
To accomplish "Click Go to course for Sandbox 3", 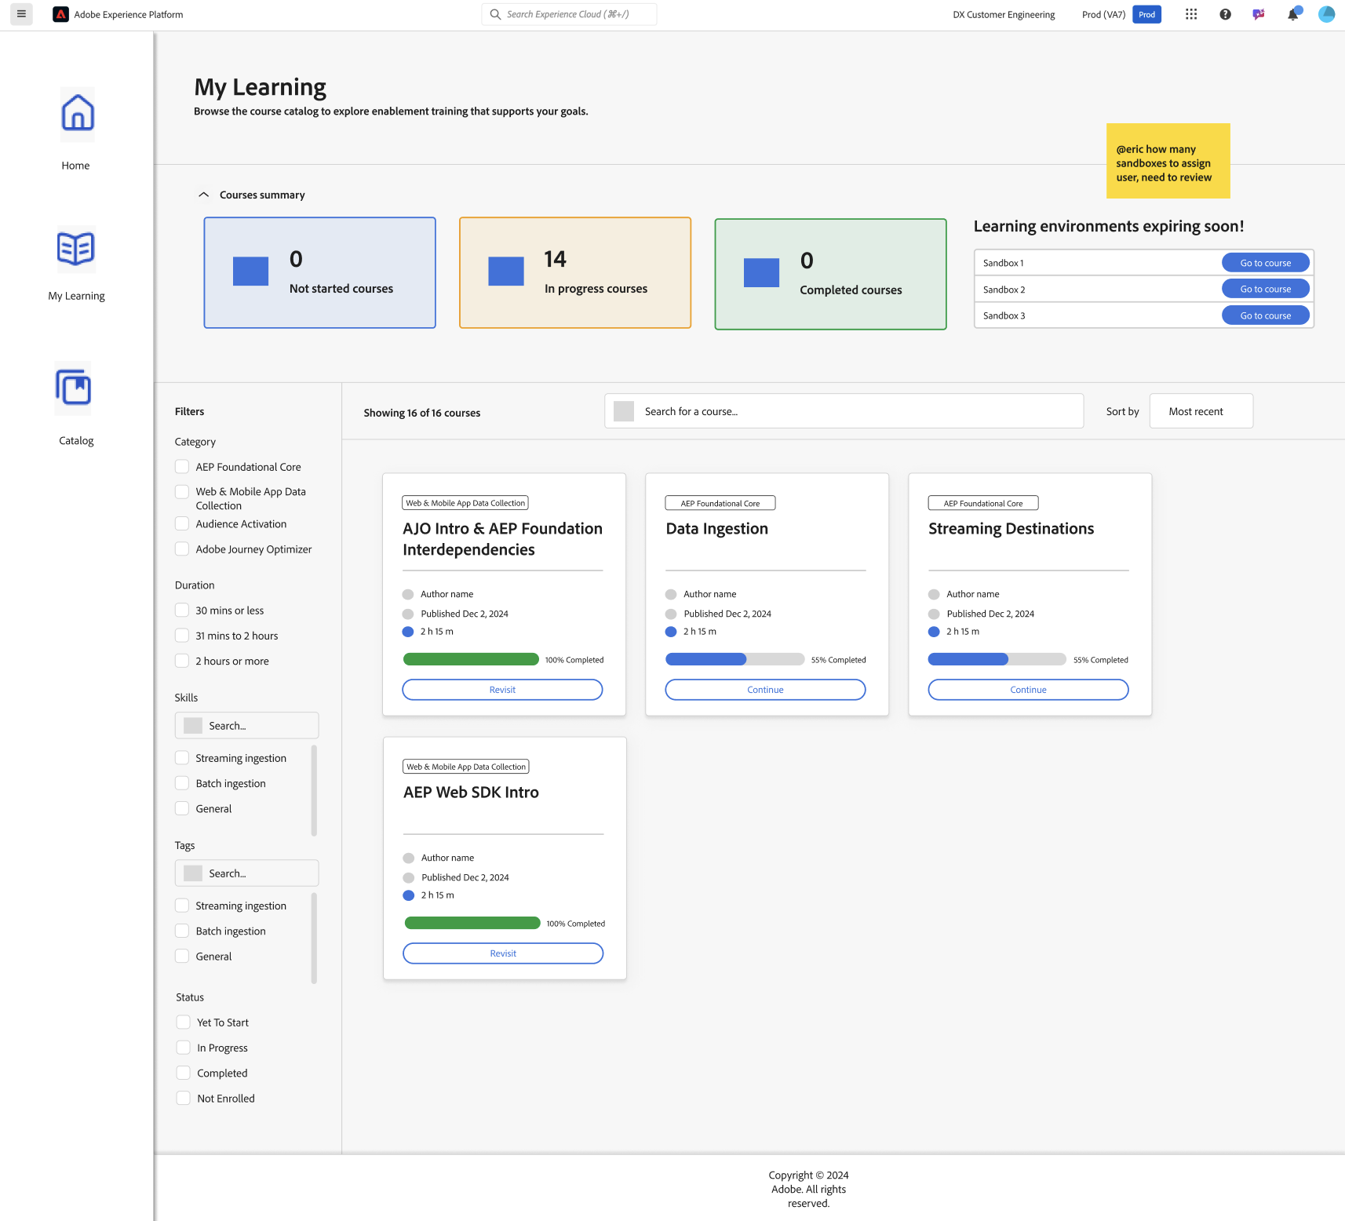I will point(1266,315).
